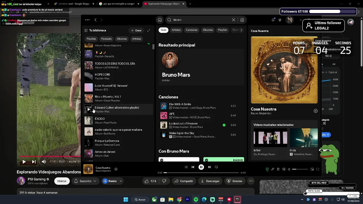Expand Tu biblioteca to full view
The image size is (363, 204).
point(149,30)
